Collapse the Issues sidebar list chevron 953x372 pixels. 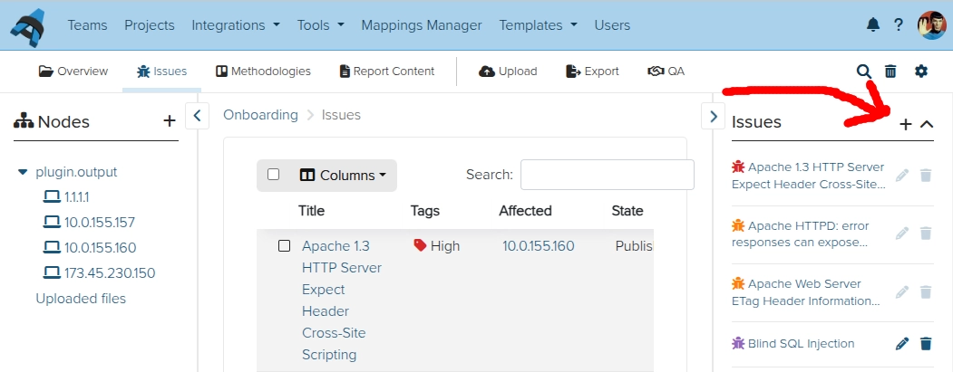pos(927,124)
